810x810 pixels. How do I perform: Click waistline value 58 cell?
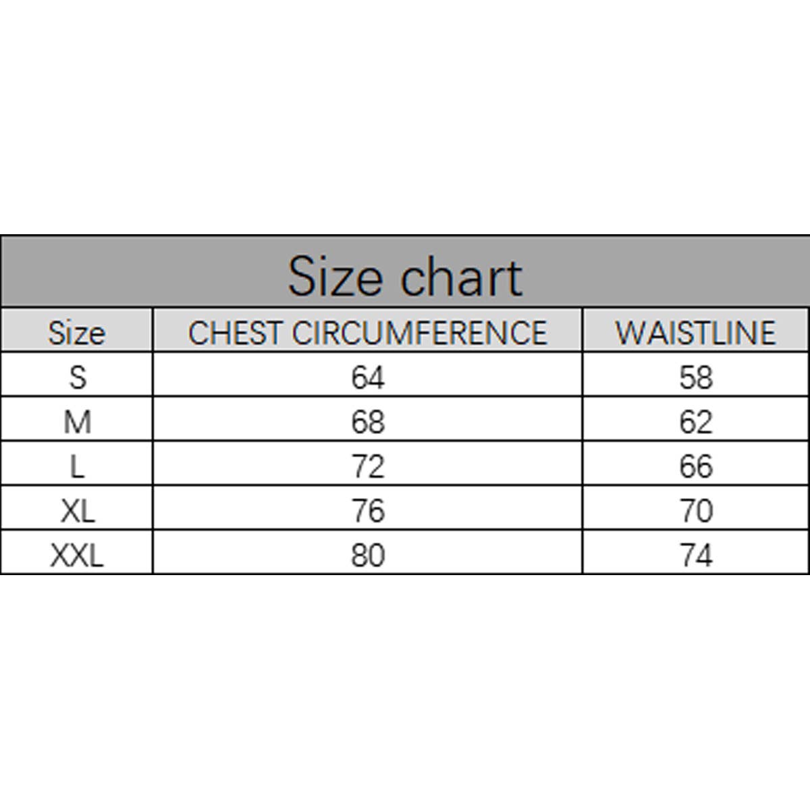click(x=695, y=377)
